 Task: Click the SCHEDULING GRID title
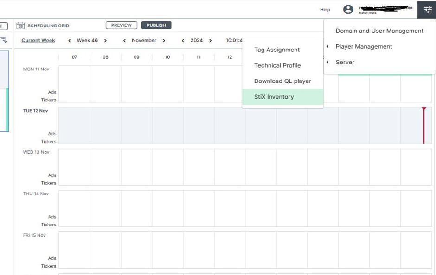(48, 25)
